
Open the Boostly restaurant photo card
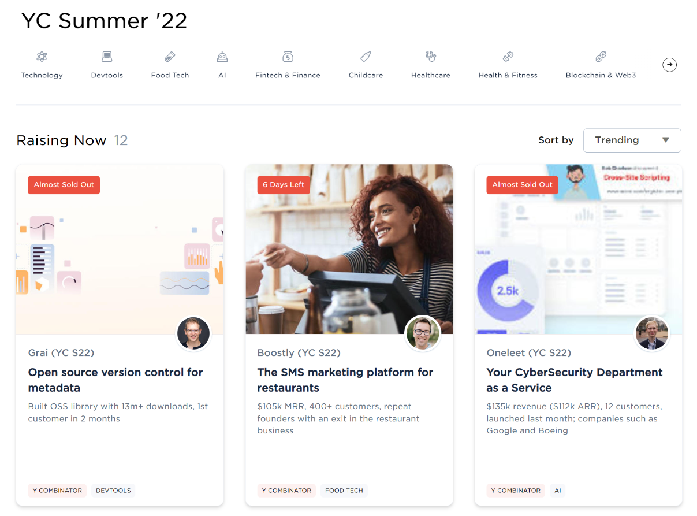point(349,249)
